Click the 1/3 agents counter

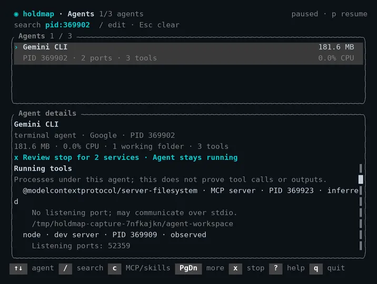(x=121, y=14)
